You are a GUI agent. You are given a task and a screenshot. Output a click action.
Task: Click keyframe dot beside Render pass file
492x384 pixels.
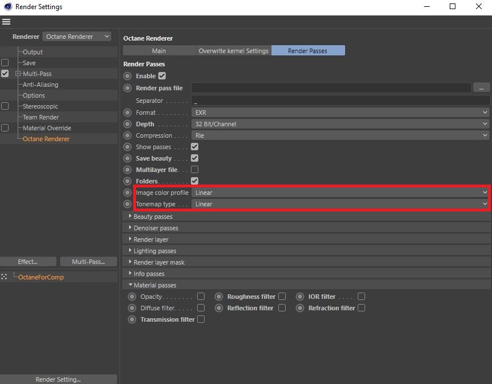(x=127, y=88)
